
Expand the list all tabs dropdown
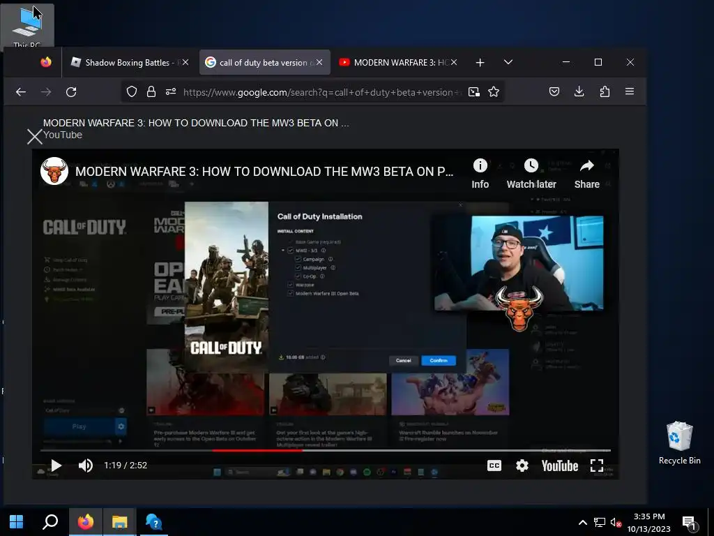pos(508,62)
